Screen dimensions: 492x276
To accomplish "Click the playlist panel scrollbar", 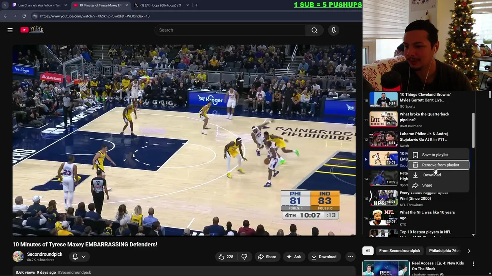I will coord(473,130).
